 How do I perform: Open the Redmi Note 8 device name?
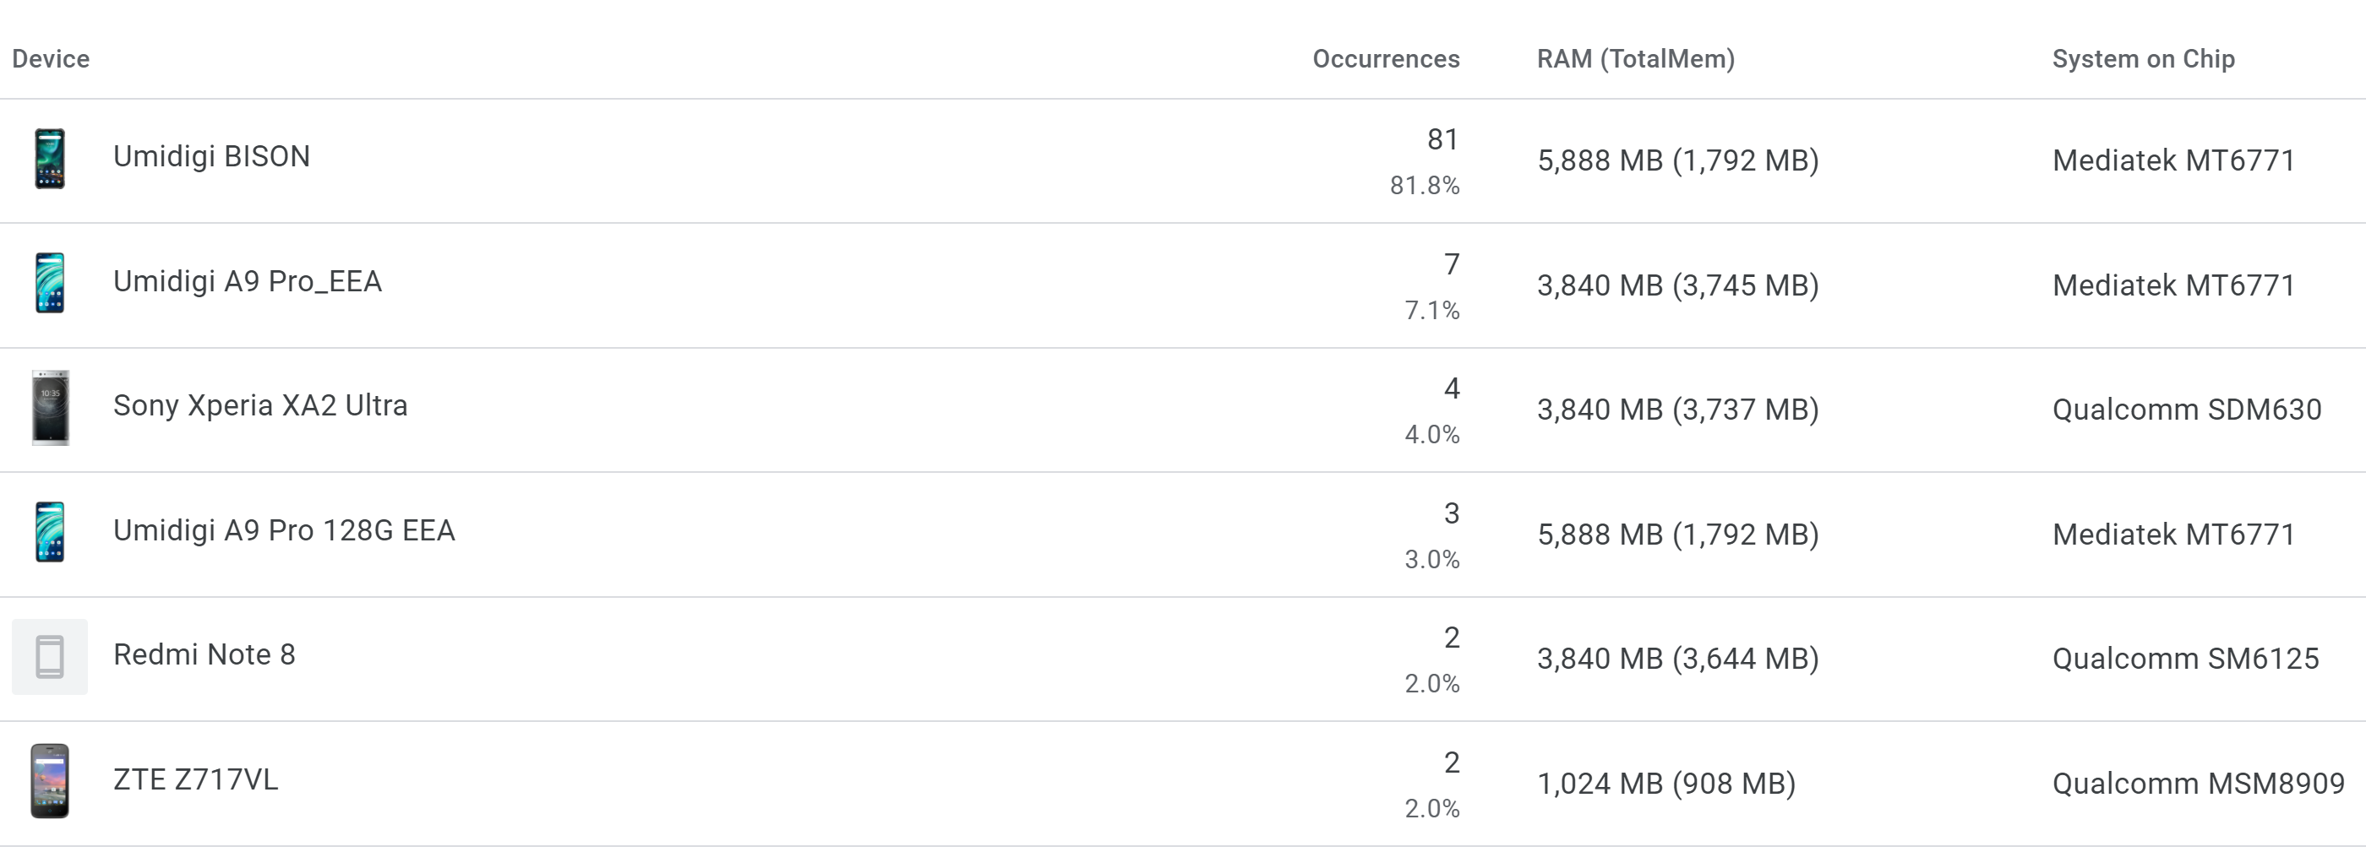pyautogui.click(x=204, y=654)
